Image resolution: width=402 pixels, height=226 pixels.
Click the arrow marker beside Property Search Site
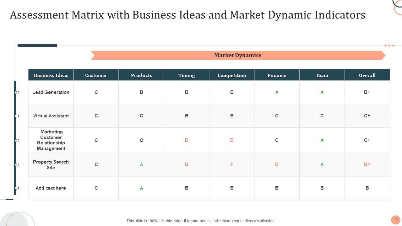click(17, 164)
